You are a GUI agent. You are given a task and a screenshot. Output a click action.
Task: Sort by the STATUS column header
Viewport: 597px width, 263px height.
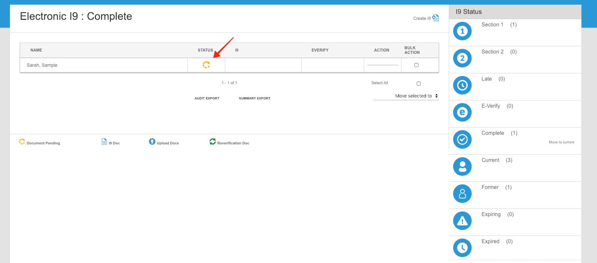pyautogui.click(x=205, y=50)
